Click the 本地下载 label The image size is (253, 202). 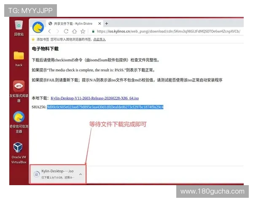[x=40, y=98]
